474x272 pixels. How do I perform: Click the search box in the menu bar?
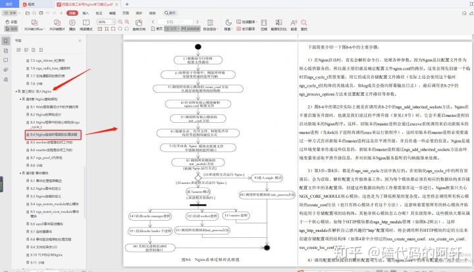[171, 13]
